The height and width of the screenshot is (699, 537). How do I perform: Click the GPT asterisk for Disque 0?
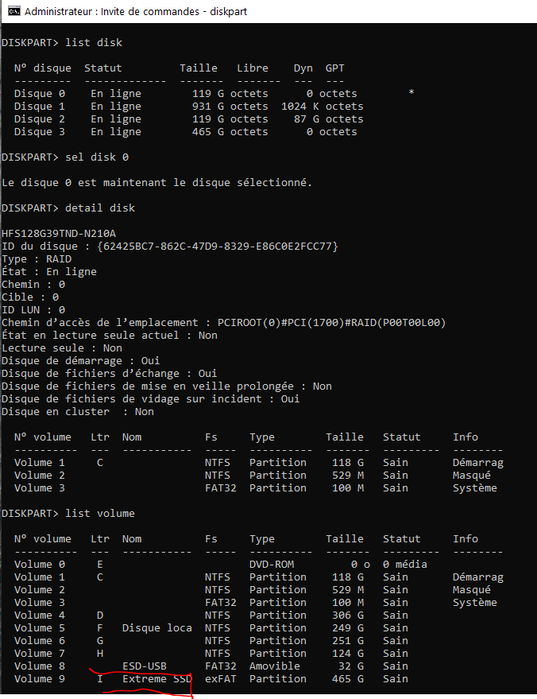pyautogui.click(x=411, y=93)
